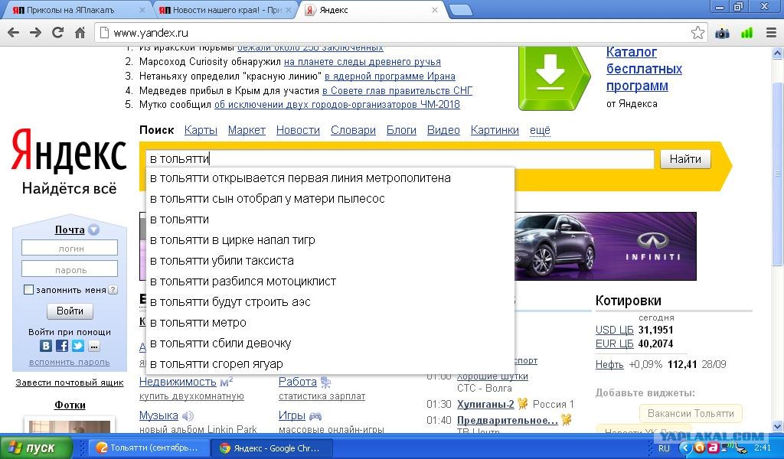Viewport: 784px width, 459px height.
Task: Click inside the Яндекс search field
Action: (399, 159)
